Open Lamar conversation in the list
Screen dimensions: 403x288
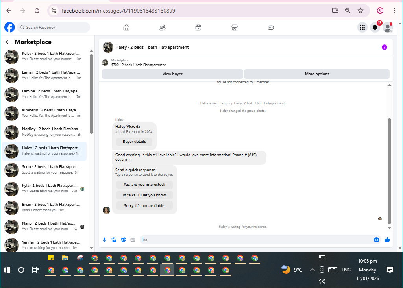[x=44, y=75]
